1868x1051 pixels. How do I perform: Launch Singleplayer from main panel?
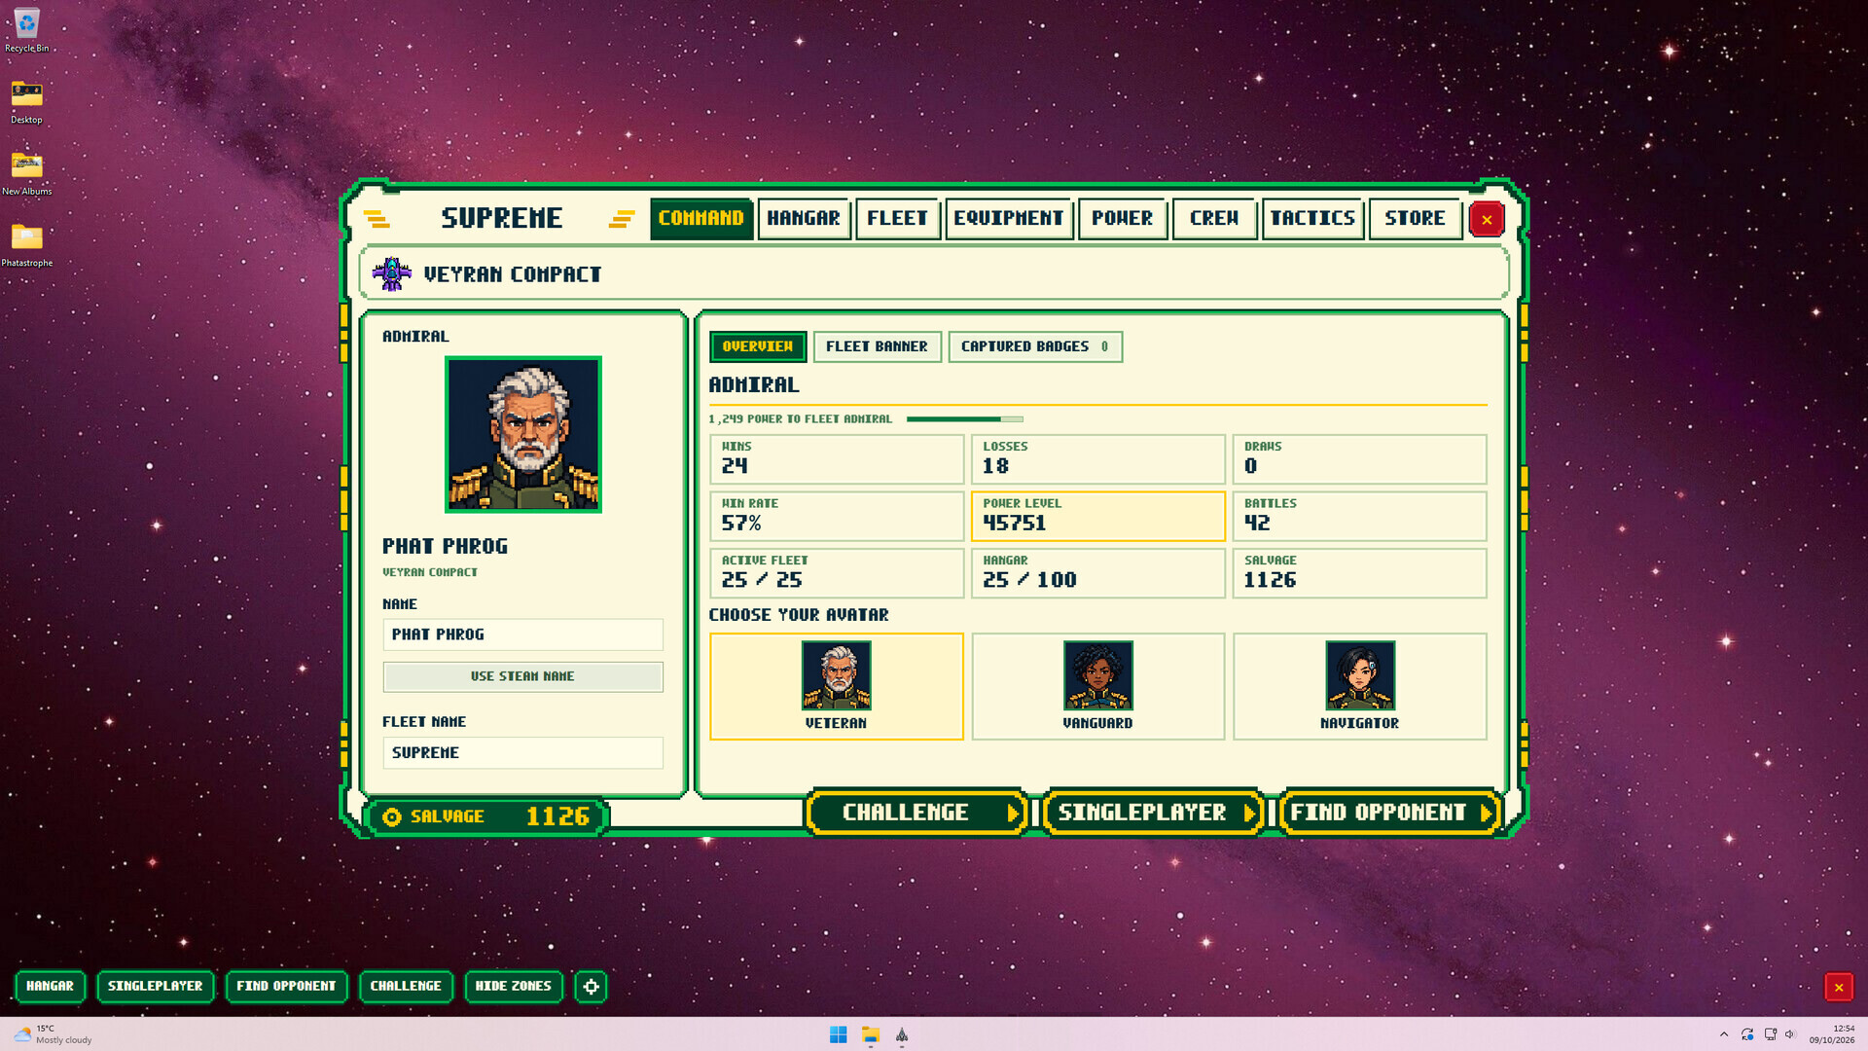(x=1153, y=813)
